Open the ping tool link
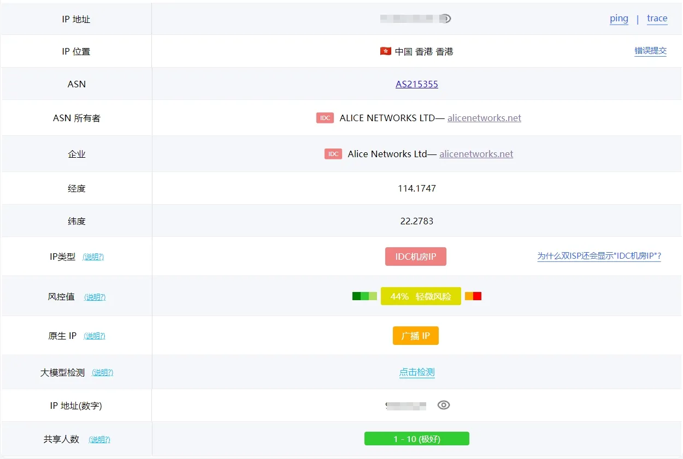The height and width of the screenshot is (459, 683). point(619,19)
